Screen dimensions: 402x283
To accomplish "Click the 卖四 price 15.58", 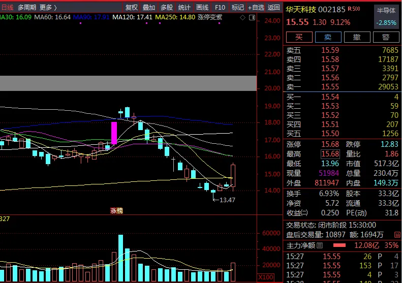I will [x=330, y=59].
